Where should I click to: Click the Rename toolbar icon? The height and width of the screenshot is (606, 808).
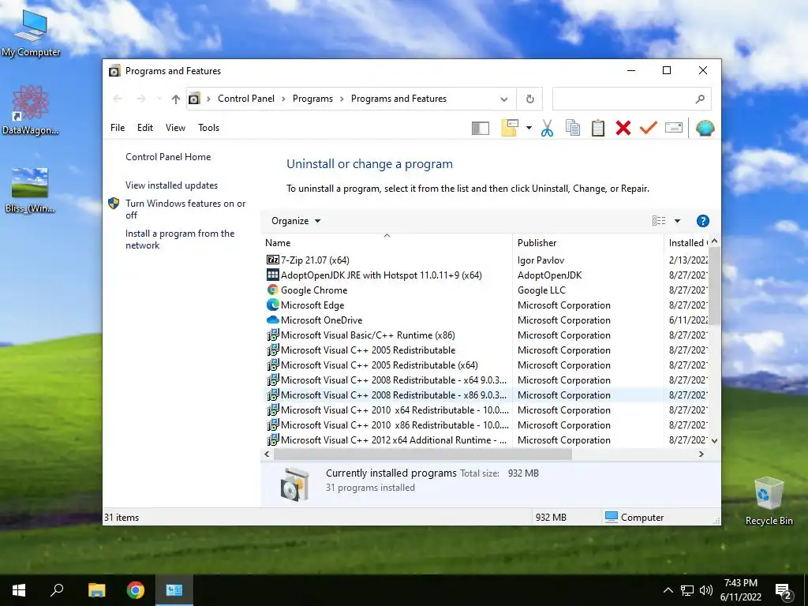tap(674, 128)
